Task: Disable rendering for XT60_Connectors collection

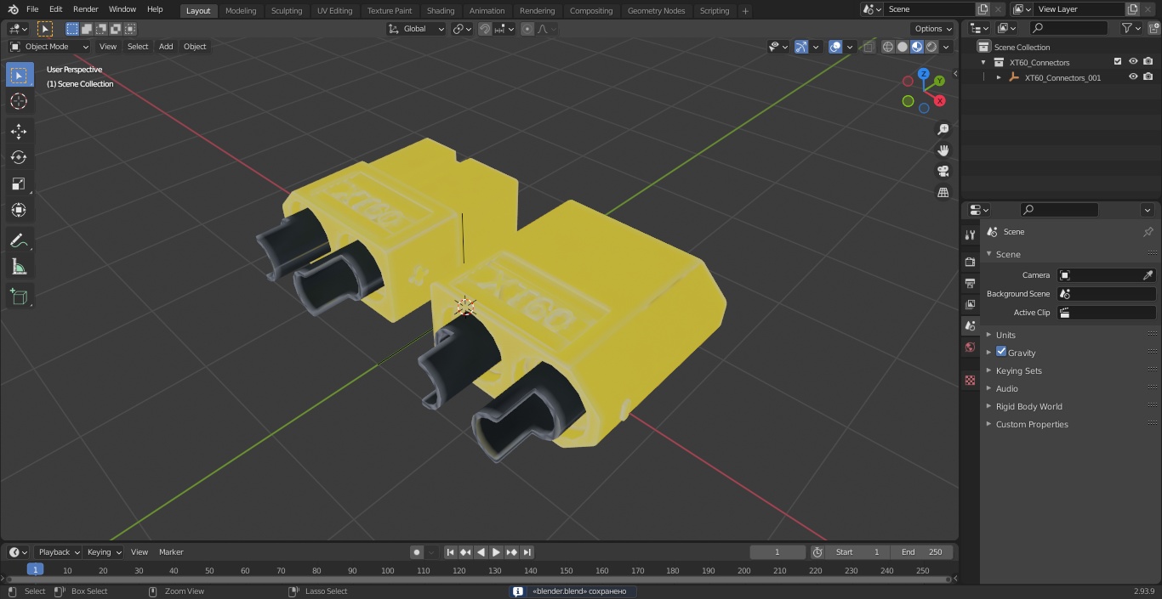Action: pyautogui.click(x=1148, y=62)
